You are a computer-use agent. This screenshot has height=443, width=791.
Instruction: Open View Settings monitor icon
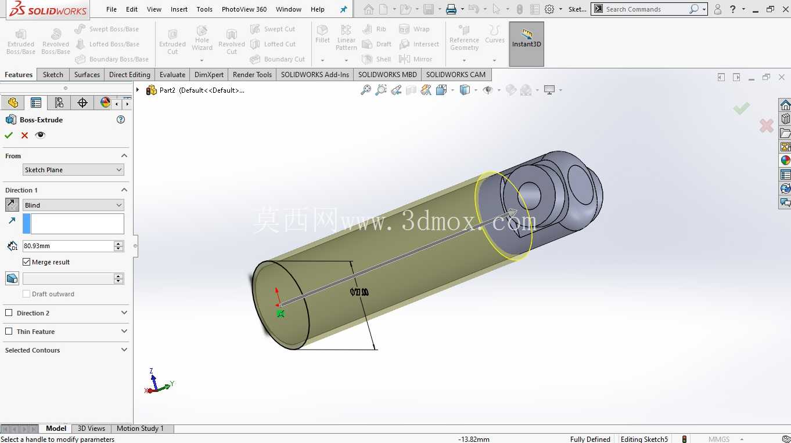click(549, 90)
